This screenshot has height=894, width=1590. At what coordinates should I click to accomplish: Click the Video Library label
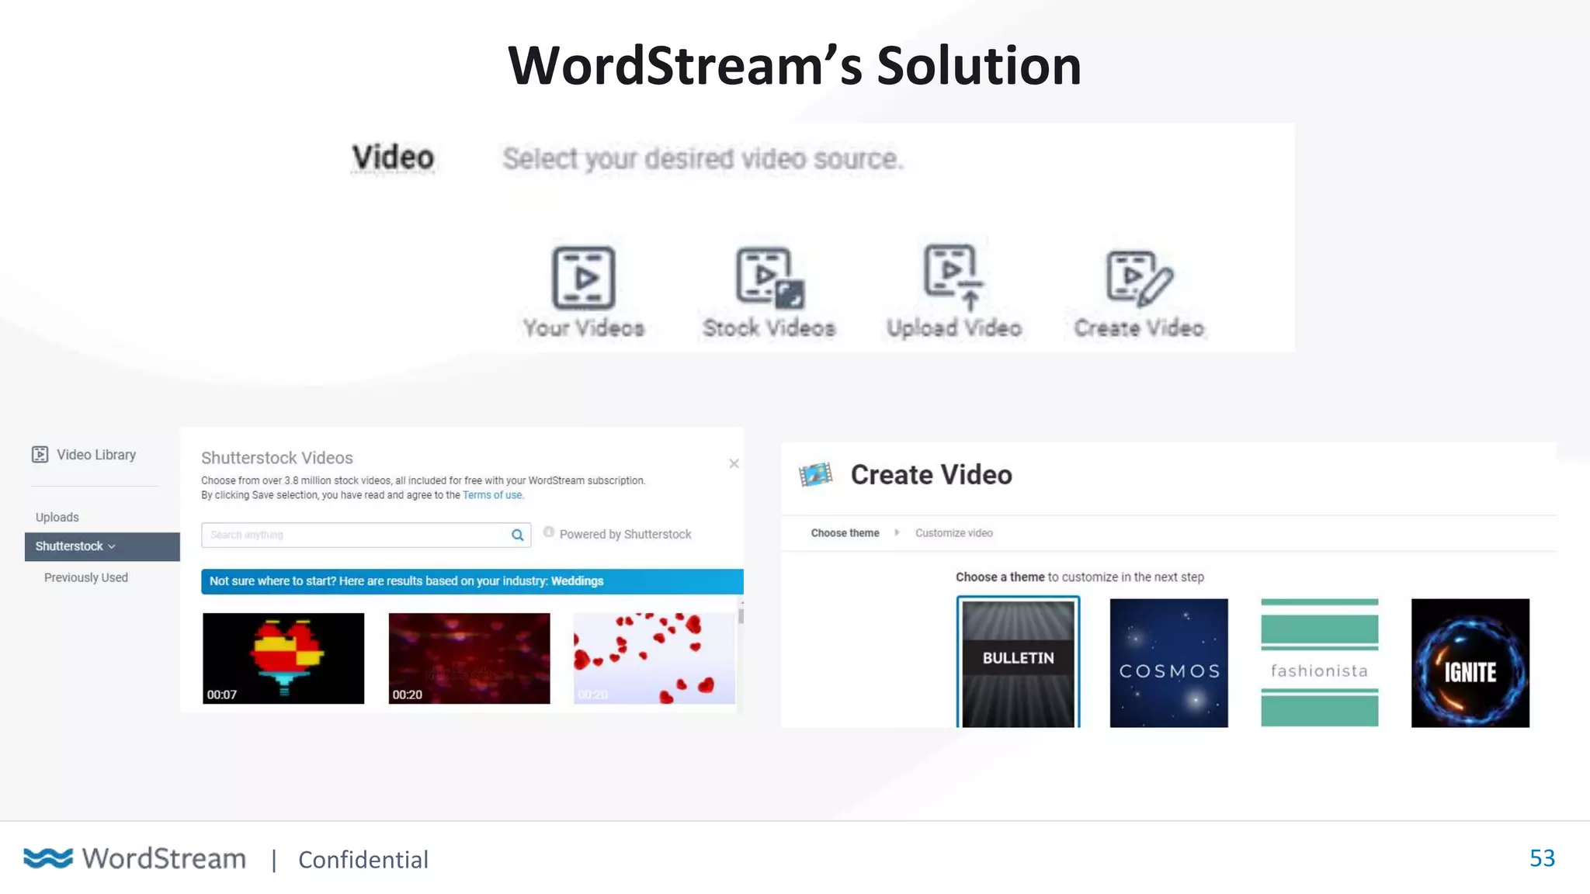pyautogui.click(x=96, y=455)
